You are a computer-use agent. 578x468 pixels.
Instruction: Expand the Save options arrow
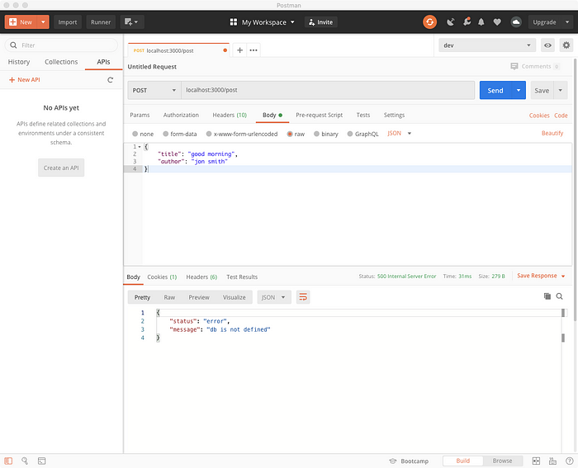(x=561, y=90)
